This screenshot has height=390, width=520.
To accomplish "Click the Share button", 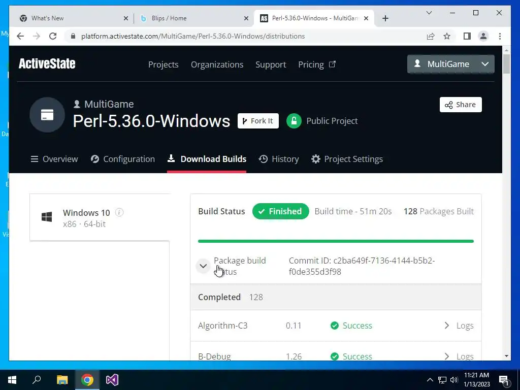I will tap(461, 105).
